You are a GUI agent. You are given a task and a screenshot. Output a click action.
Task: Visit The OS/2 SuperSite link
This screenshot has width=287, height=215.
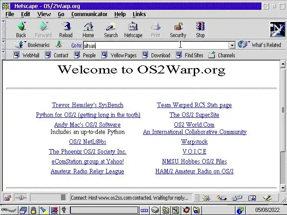point(194,115)
